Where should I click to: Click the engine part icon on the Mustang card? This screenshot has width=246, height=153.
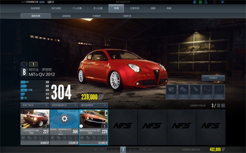click(x=83, y=138)
